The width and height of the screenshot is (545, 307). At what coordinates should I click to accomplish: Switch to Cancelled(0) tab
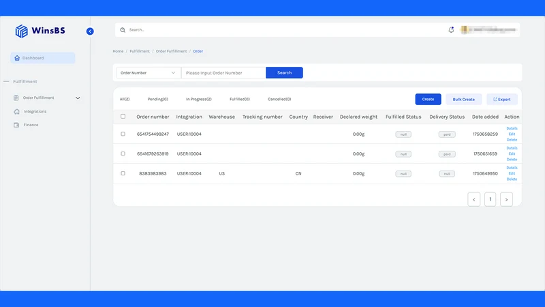[x=279, y=99]
